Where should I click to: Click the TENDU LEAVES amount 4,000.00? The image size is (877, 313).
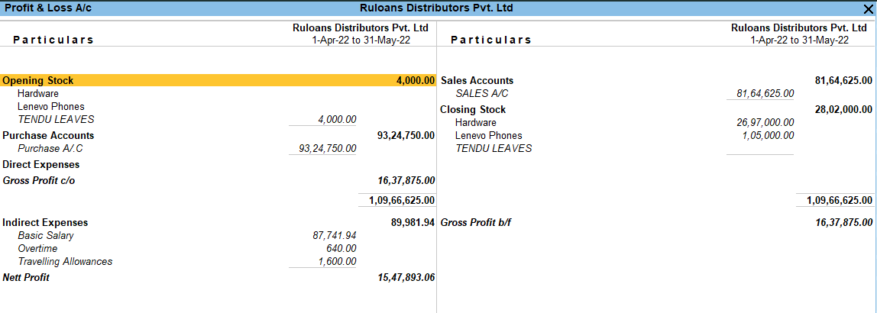point(337,119)
